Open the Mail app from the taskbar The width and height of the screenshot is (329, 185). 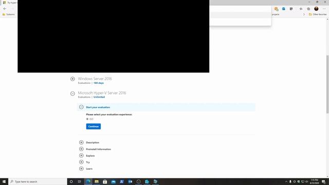pyautogui.click(x=113, y=181)
